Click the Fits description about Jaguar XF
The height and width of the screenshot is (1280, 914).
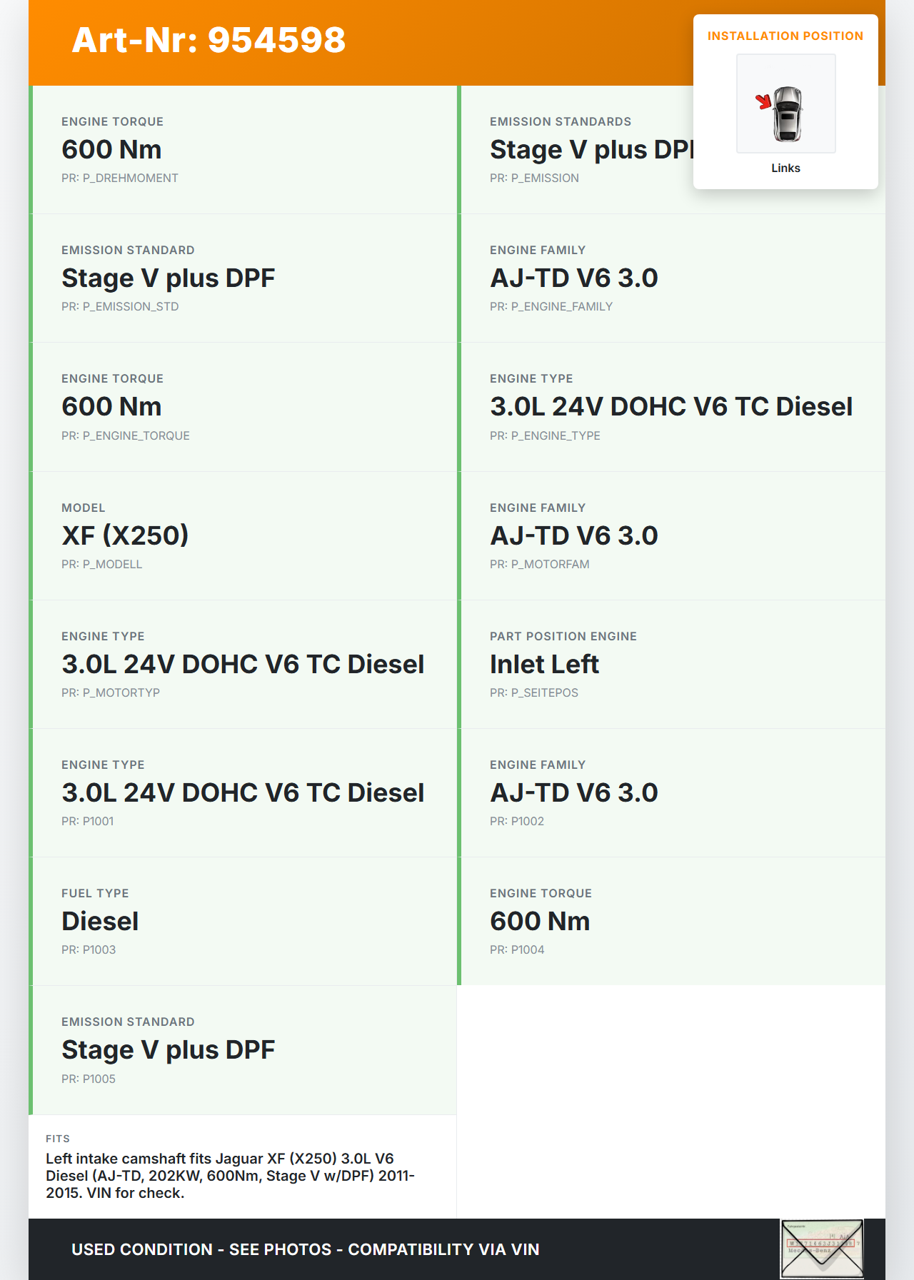pos(230,1175)
